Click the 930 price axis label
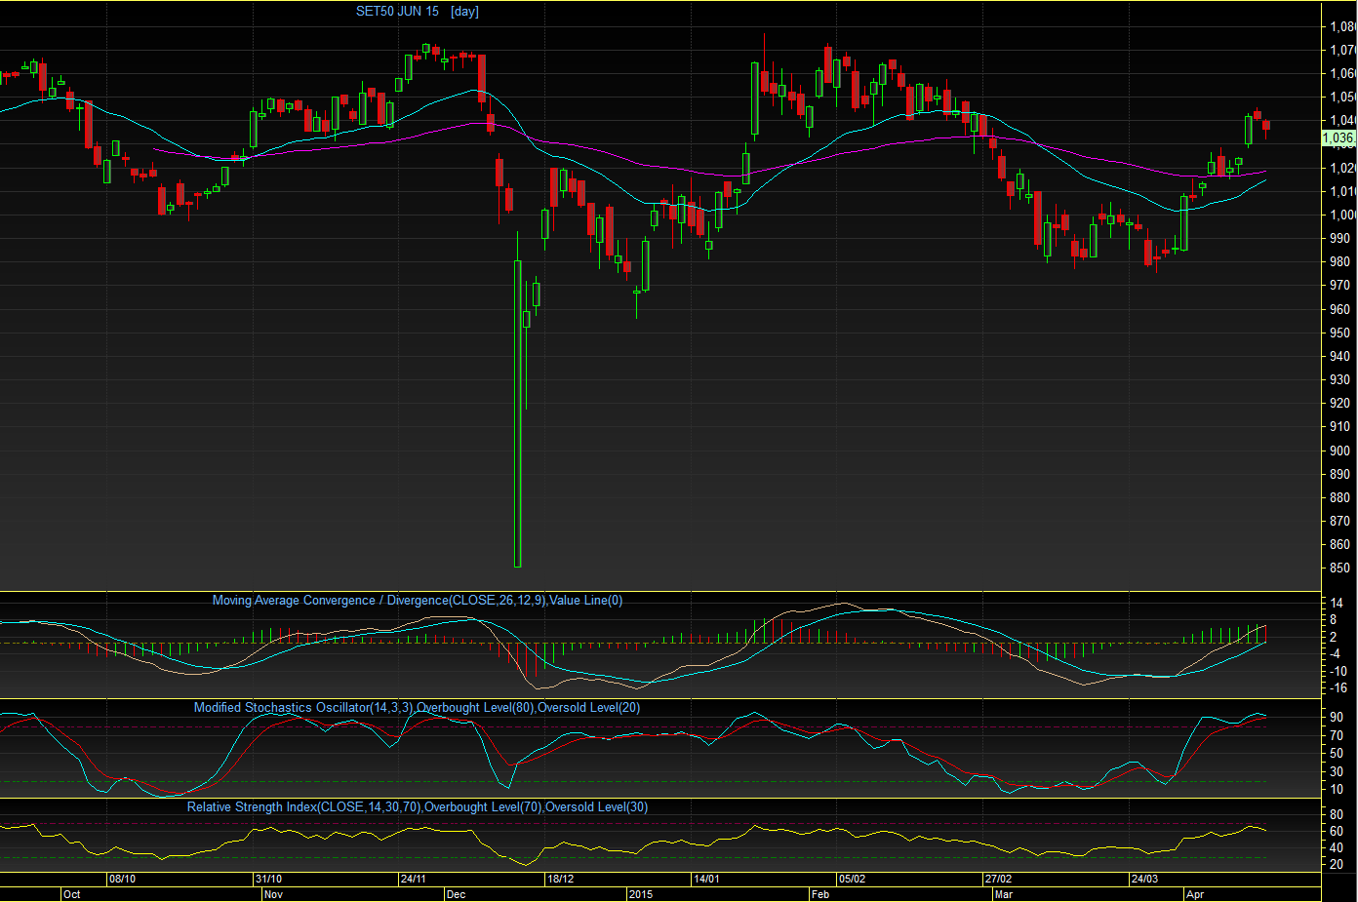The width and height of the screenshot is (1358, 902). pos(1339,379)
